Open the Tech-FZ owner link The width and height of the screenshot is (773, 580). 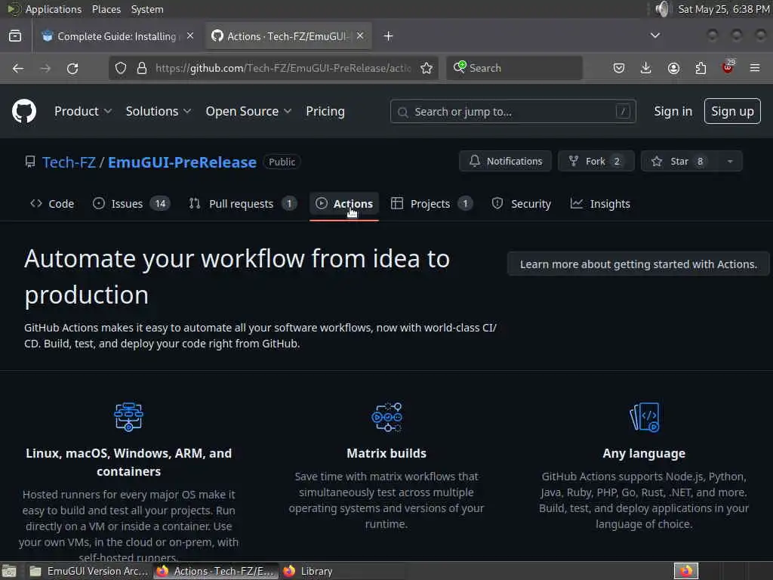point(69,162)
